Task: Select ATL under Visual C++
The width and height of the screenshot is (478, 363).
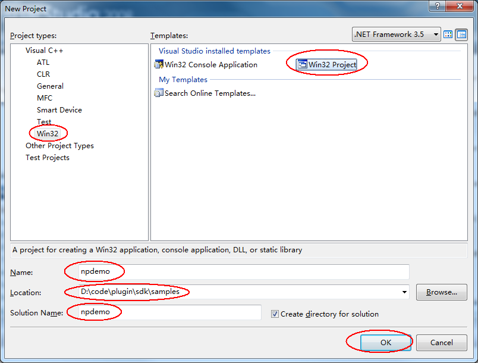Action: pos(43,62)
